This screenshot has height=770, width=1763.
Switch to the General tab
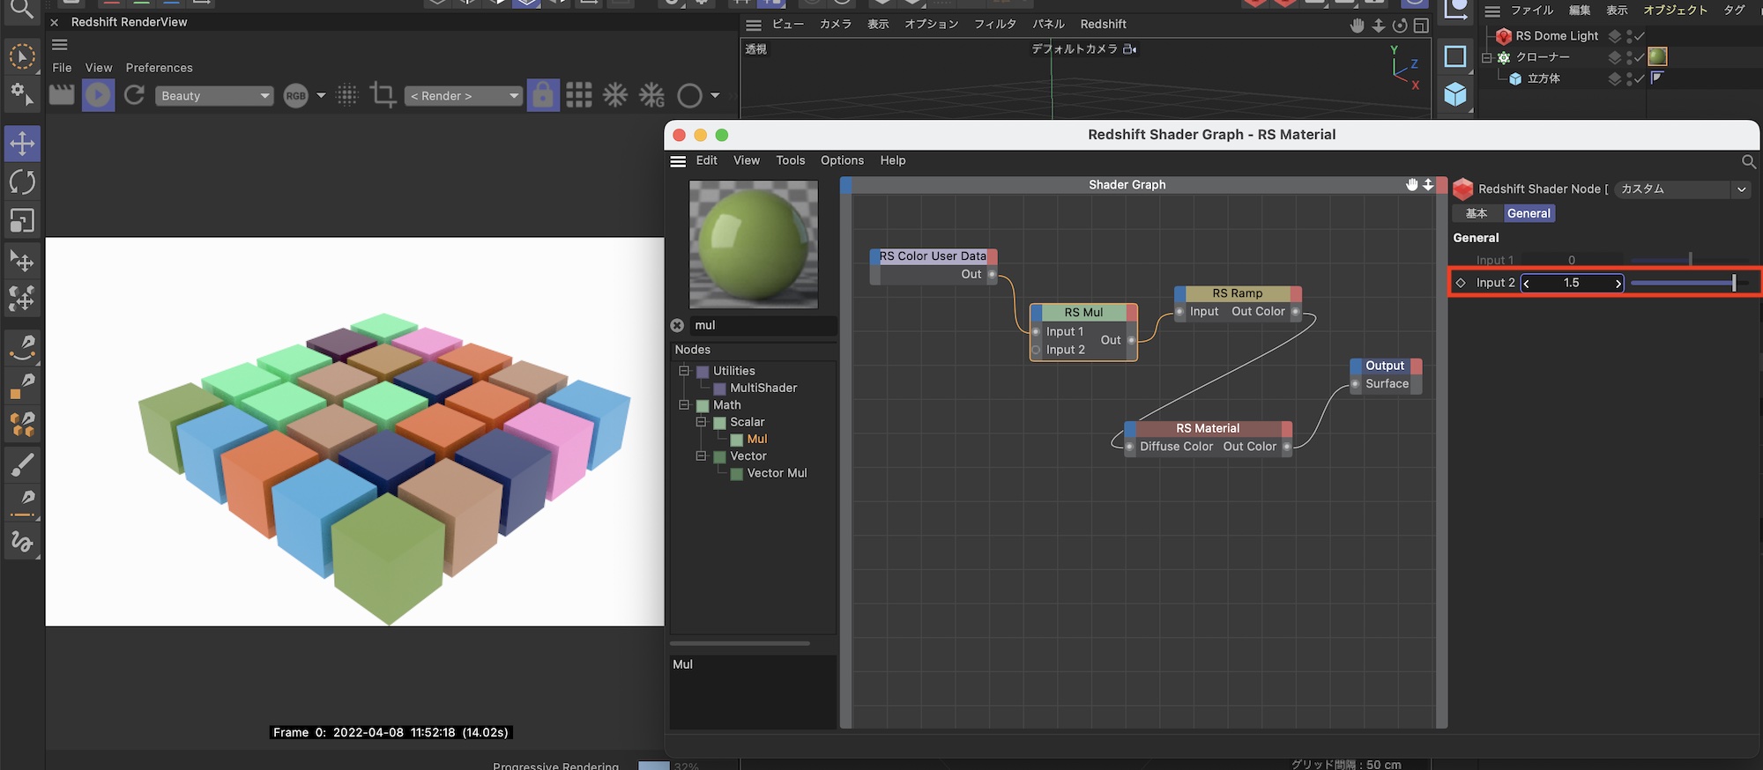pyautogui.click(x=1528, y=213)
